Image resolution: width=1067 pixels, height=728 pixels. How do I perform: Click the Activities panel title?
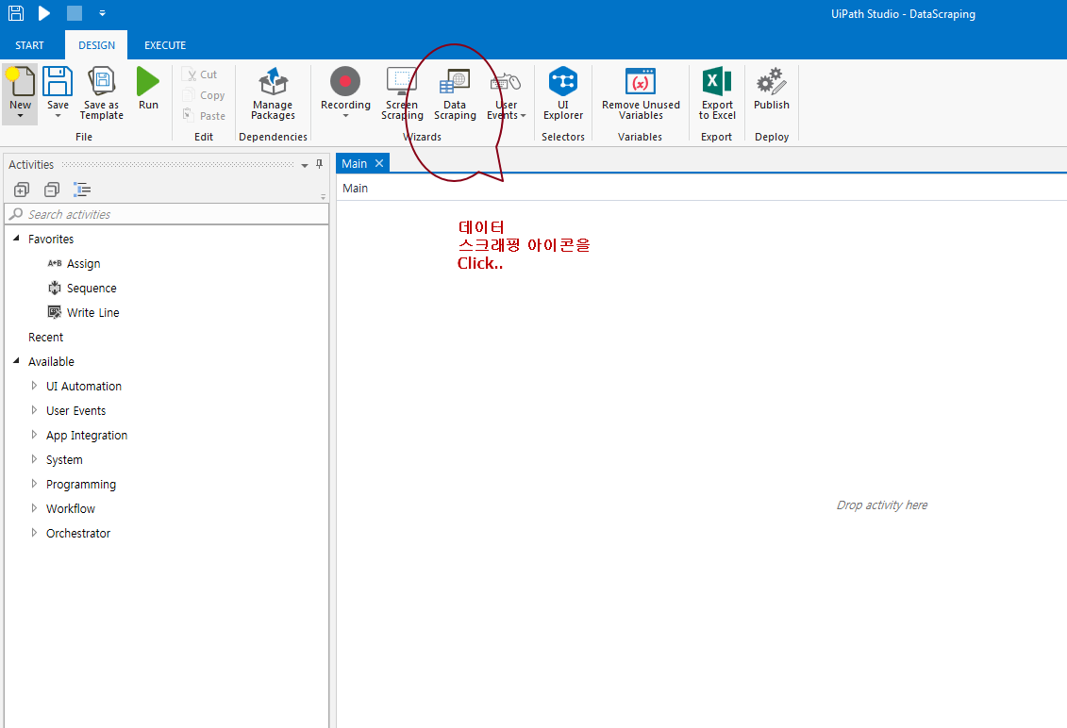tap(30, 165)
